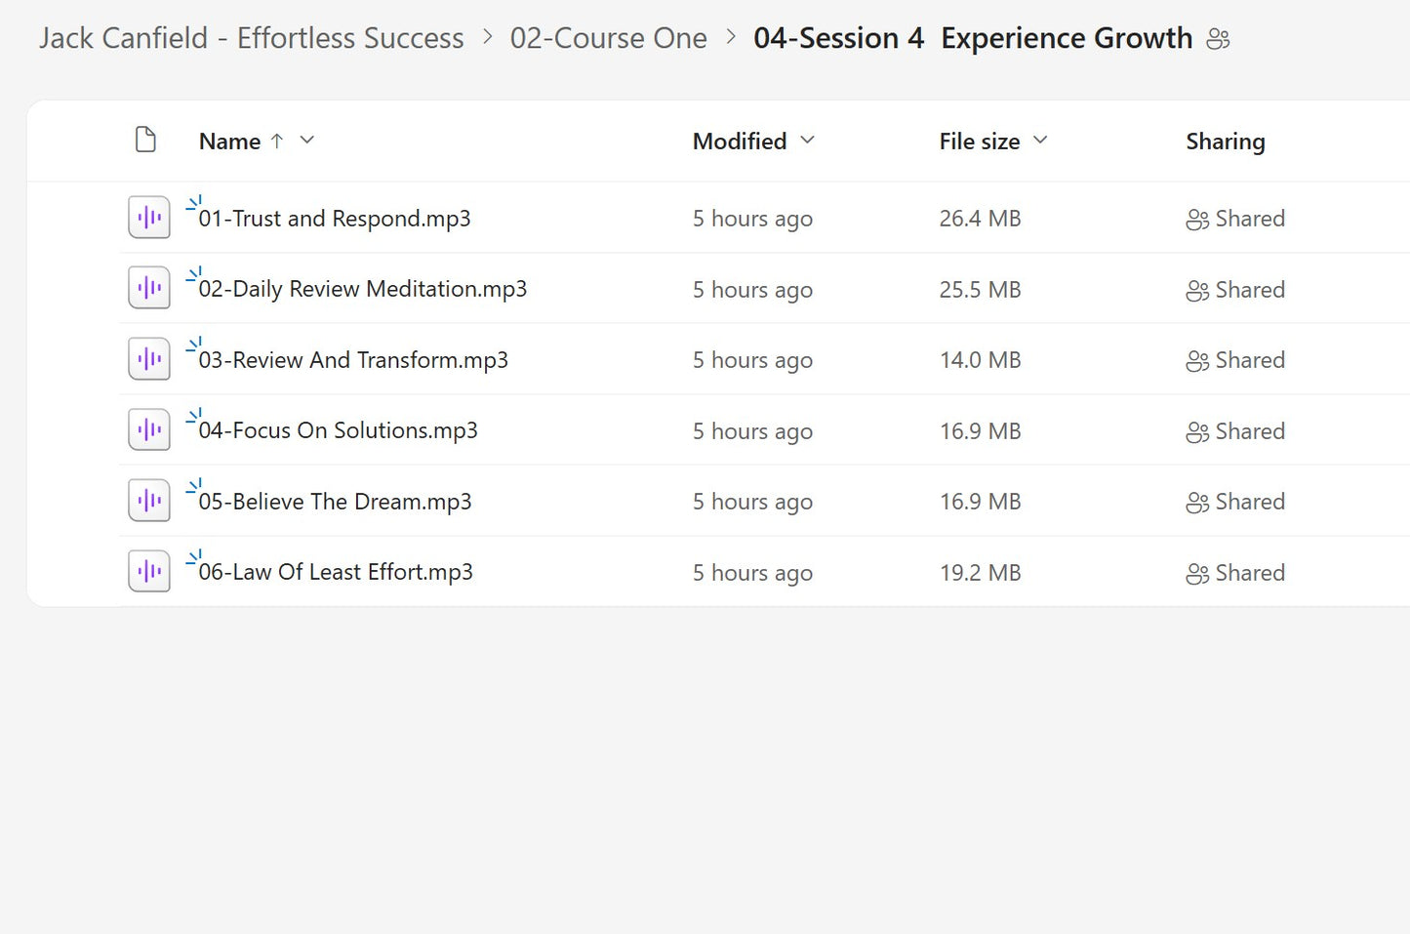Viewport: 1410px width, 934px height.
Task: Open the Name column sort dropdown
Action: [x=306, y=141]
